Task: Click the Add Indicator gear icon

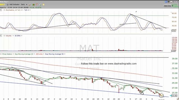Action: [8, 4]
